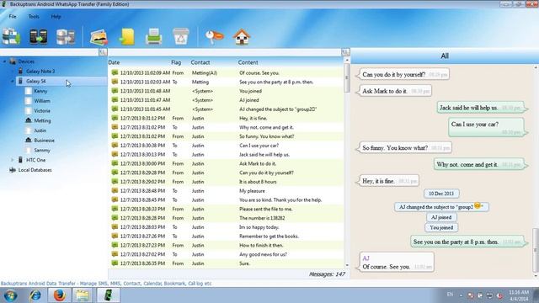Click the database transfer toolbar icon

[x=66, y=37]
